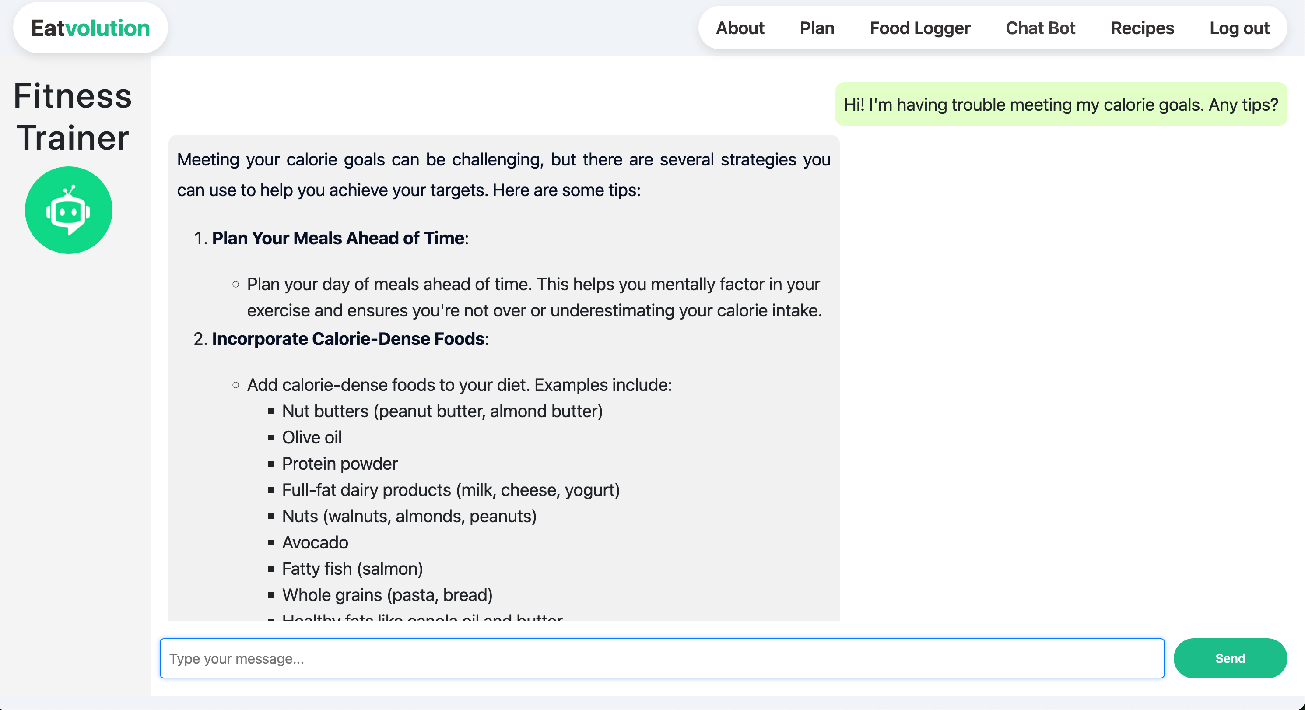Click the Nut butters list item

coord(442,411)
